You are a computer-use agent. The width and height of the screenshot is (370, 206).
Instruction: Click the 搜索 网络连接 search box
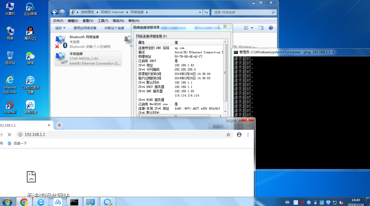244,12
